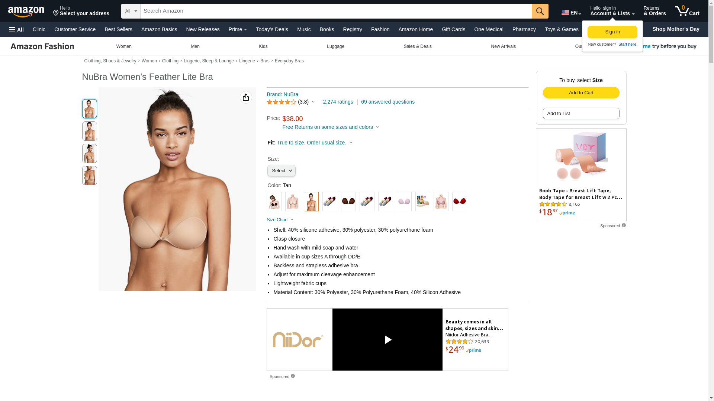Play the Niidor sponsored video
This screenshot has width=714, height=401.
tap(387, 339)
